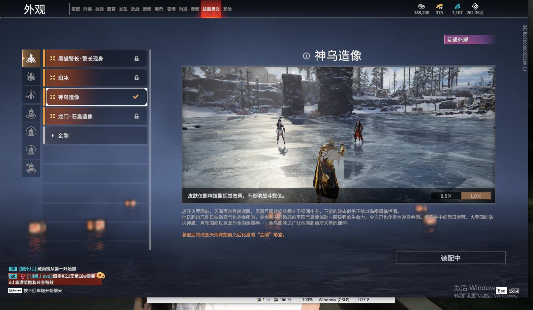533x310 pixels.
Task: Open the 展示 tab
Action: click(x=159, y=9)
